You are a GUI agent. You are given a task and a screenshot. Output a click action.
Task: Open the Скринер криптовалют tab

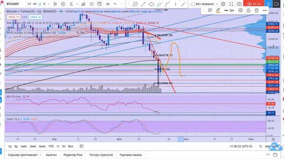[x=23, y=155]
